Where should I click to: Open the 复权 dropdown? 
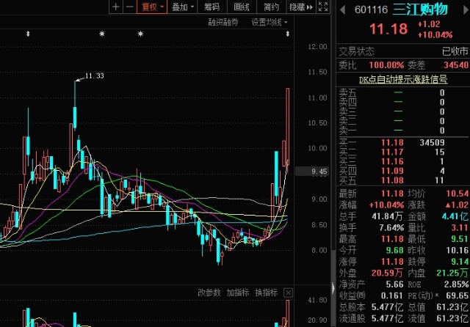click(x=152, y=7)
